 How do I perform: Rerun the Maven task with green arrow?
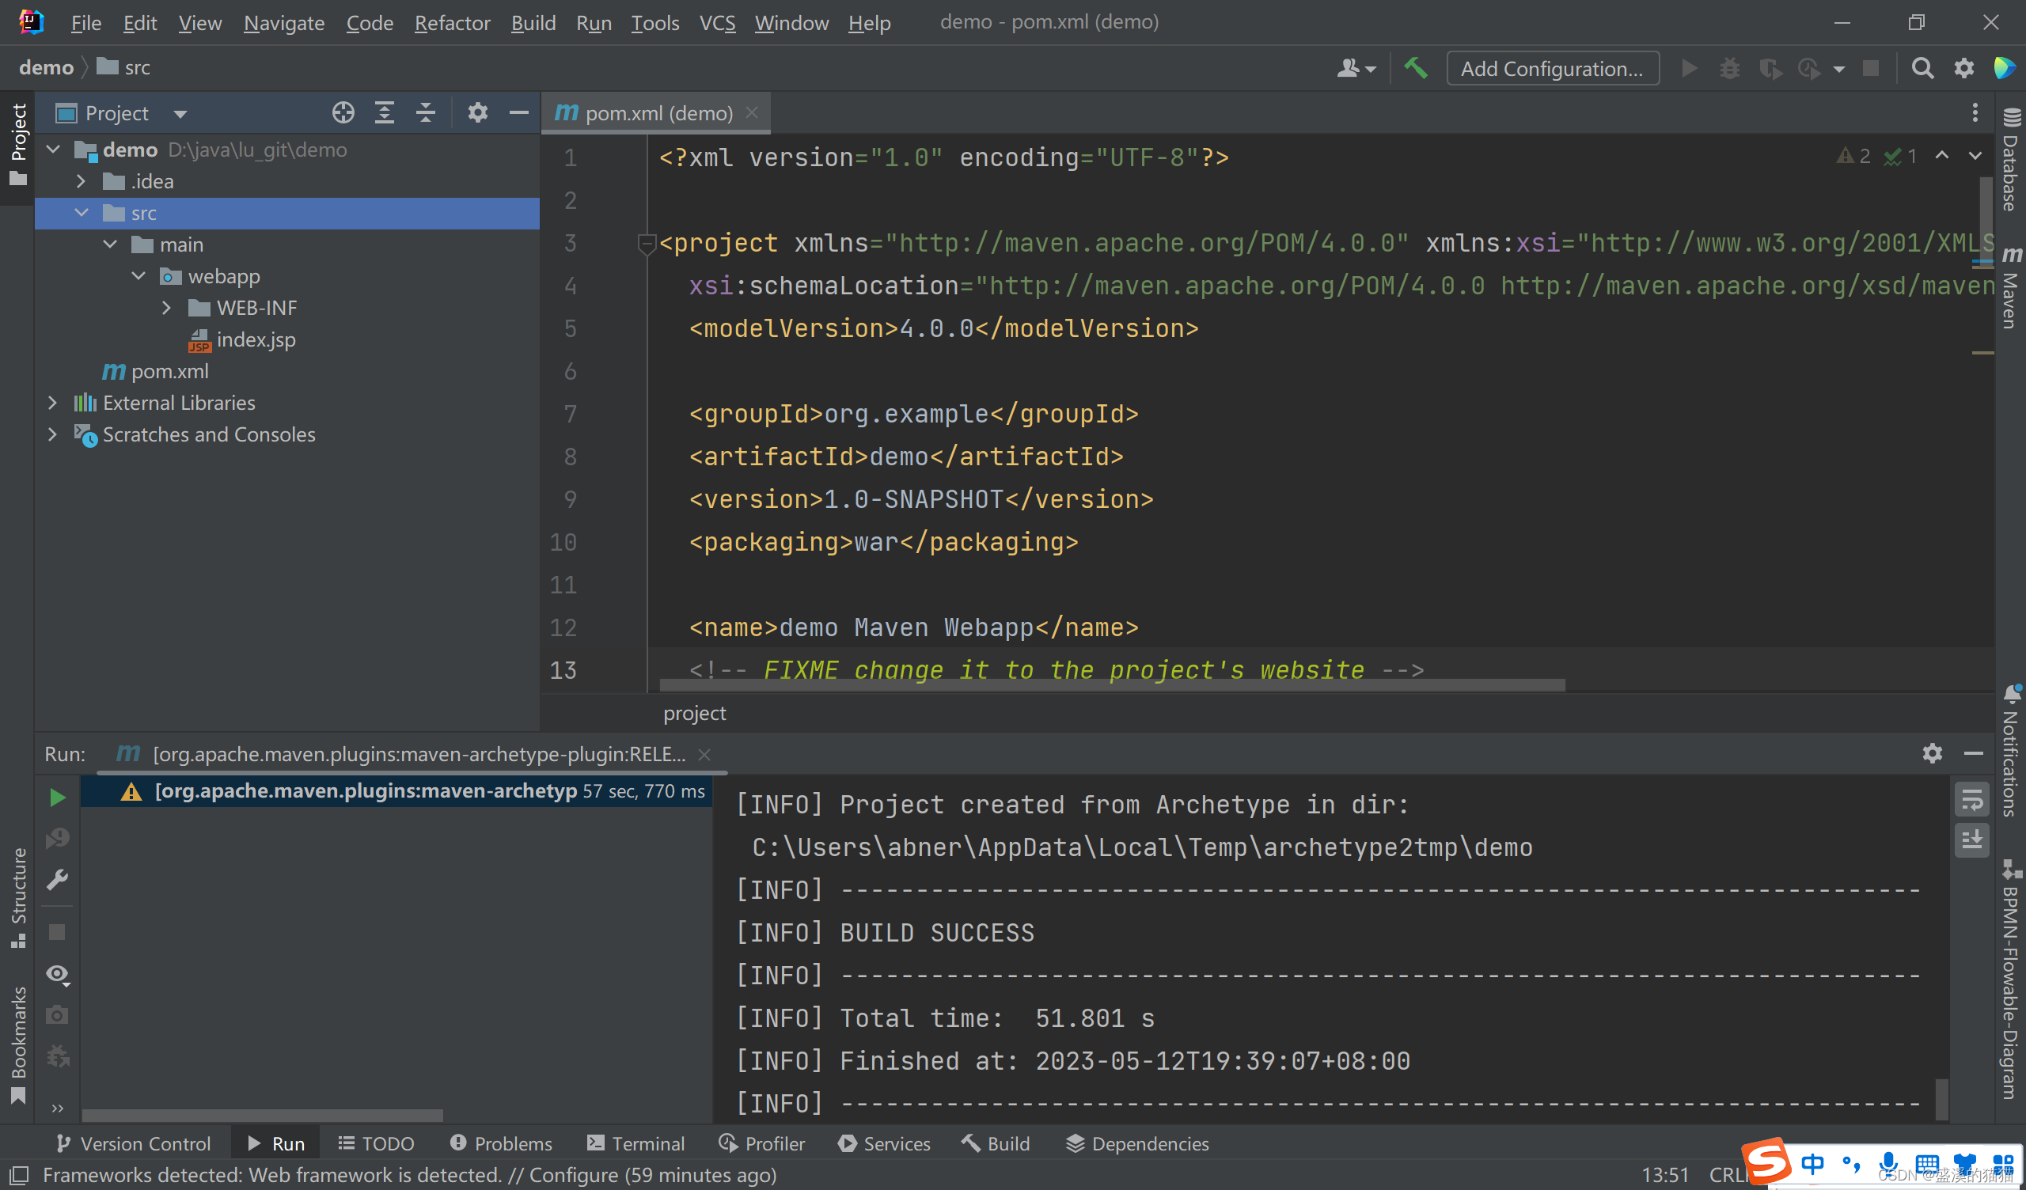point(57,797)
